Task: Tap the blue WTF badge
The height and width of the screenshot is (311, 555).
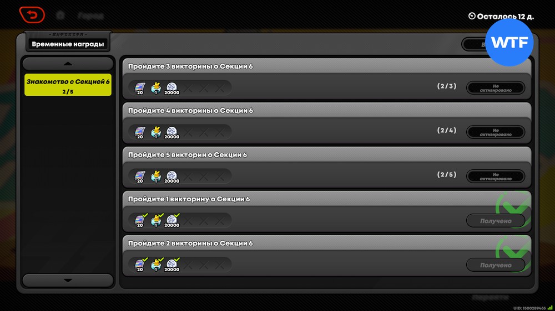Action: (509, 43)
